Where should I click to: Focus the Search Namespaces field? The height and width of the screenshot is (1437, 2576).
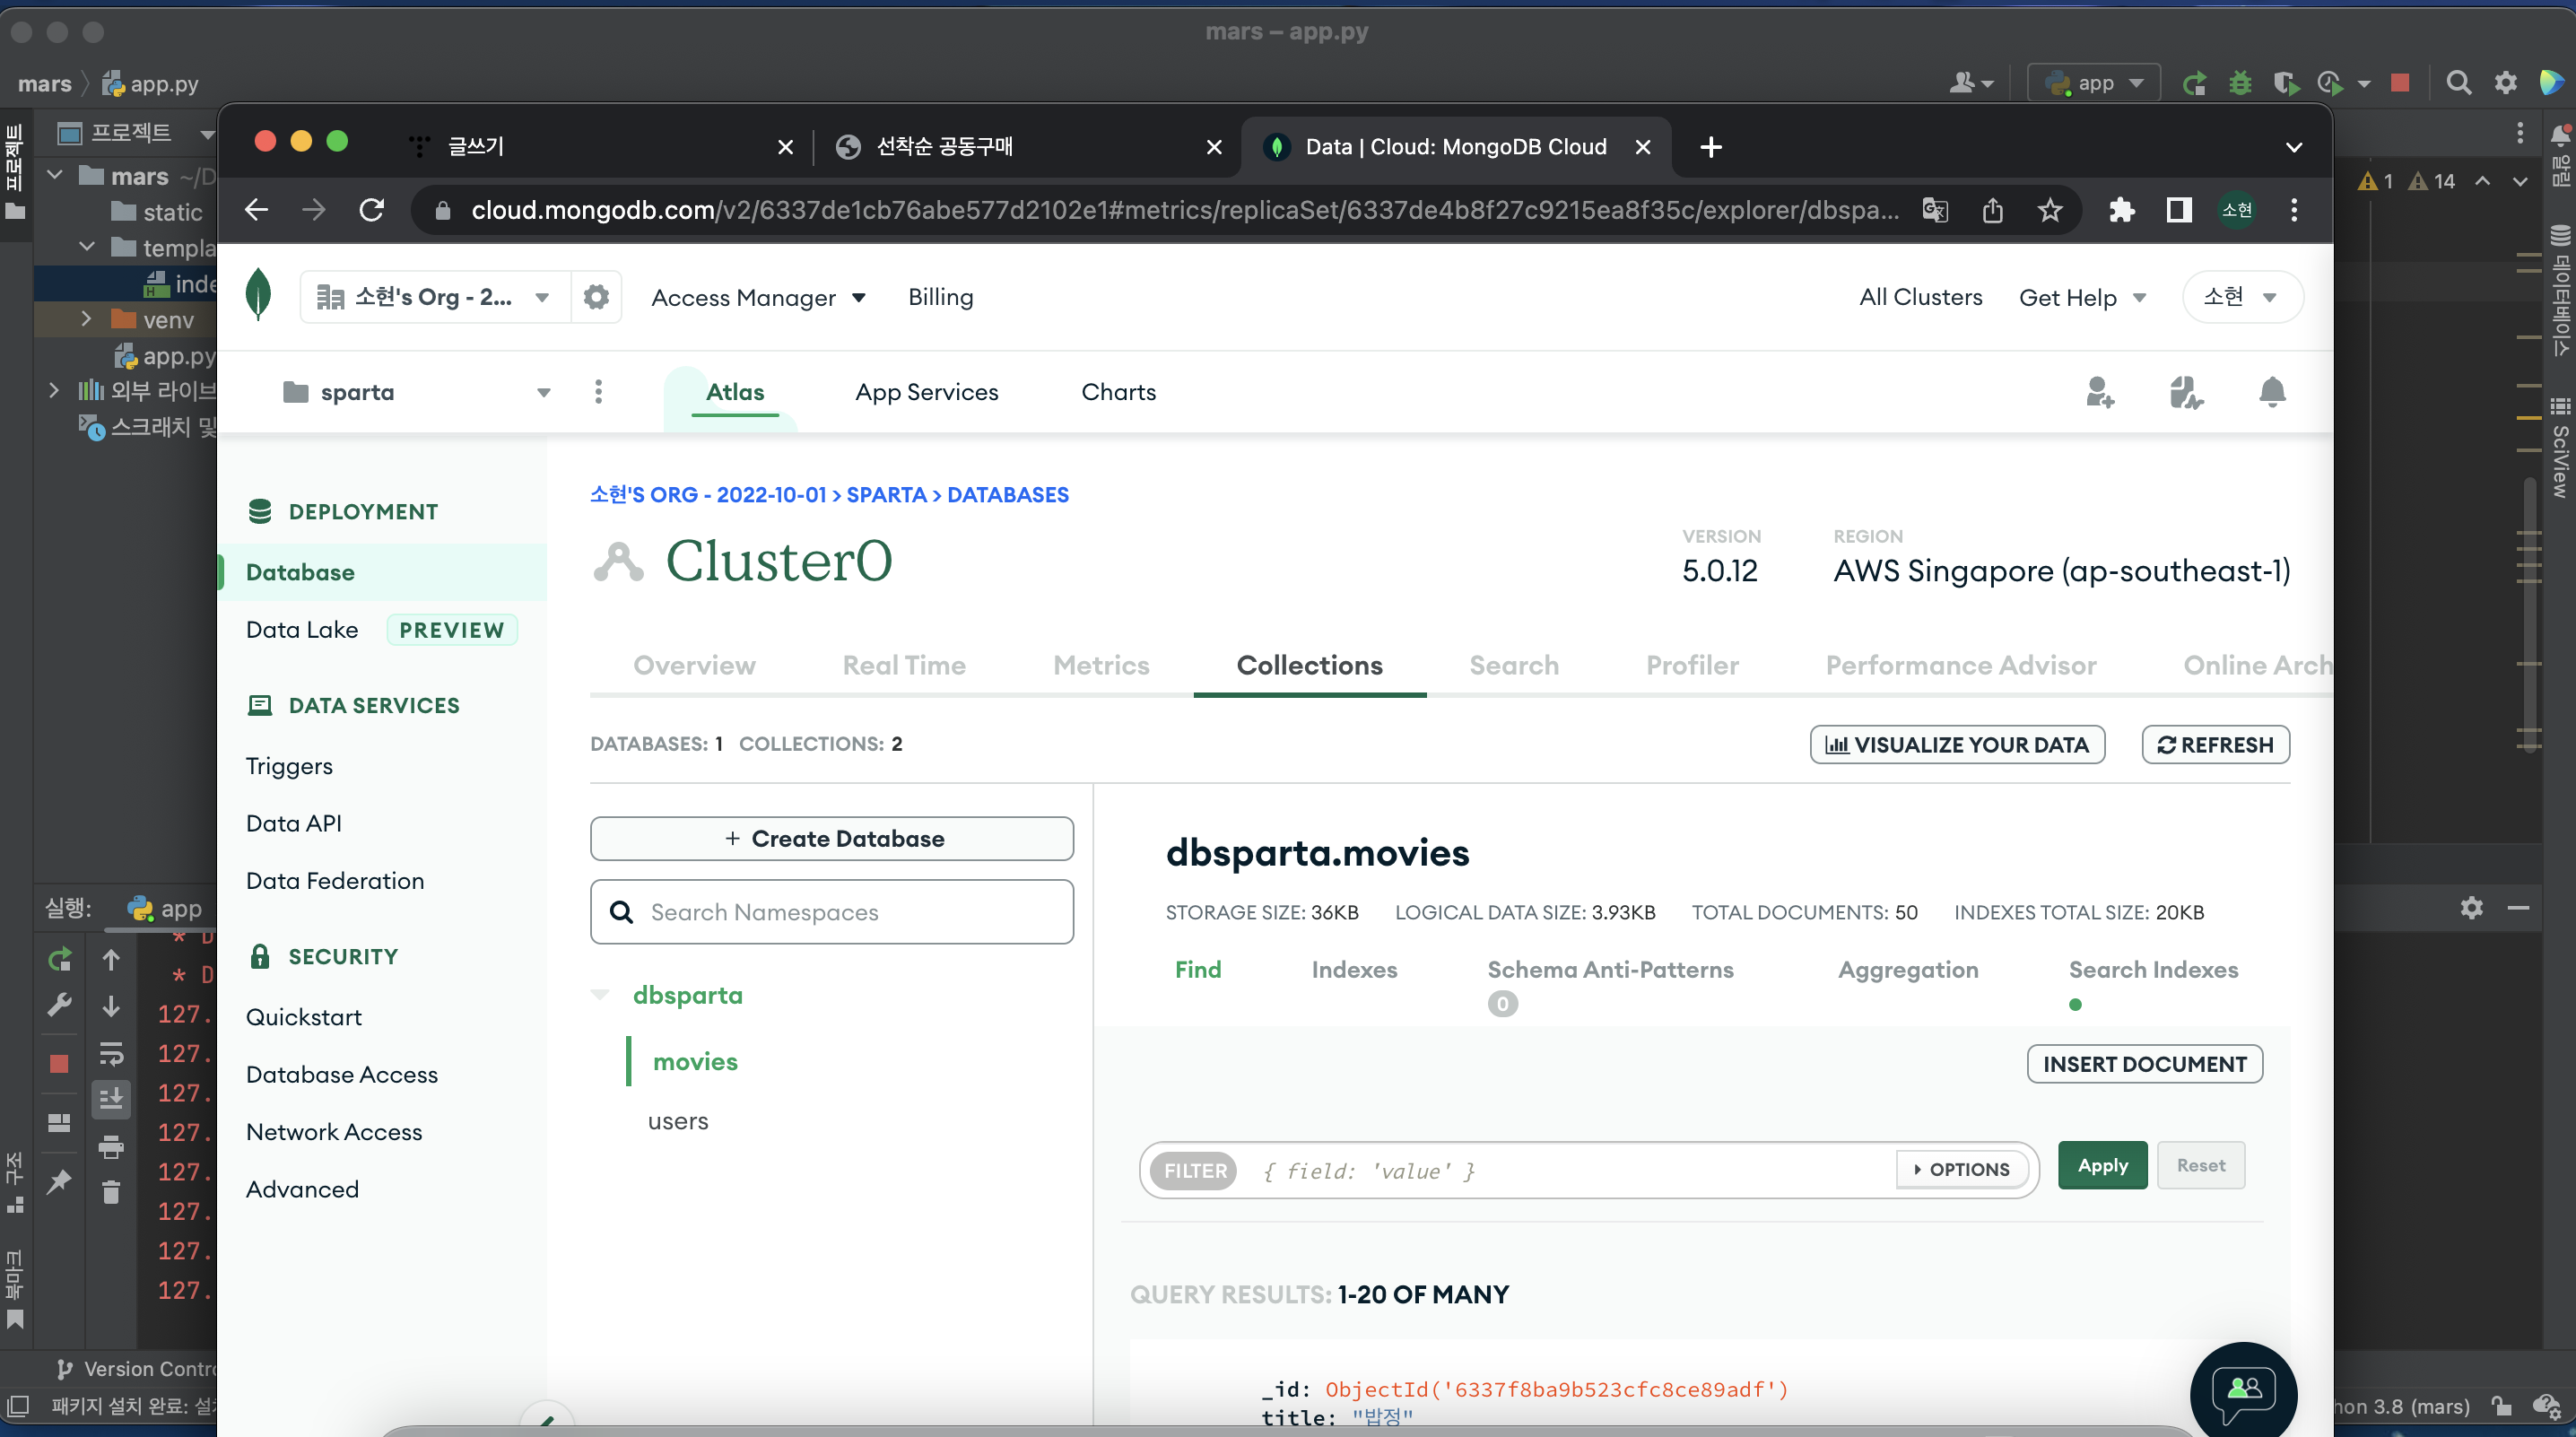pyautogui.click(x=832, y=912)
